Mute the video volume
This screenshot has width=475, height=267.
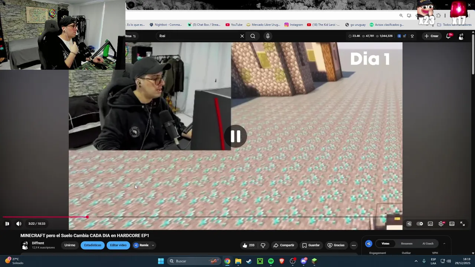coord(19,224)
